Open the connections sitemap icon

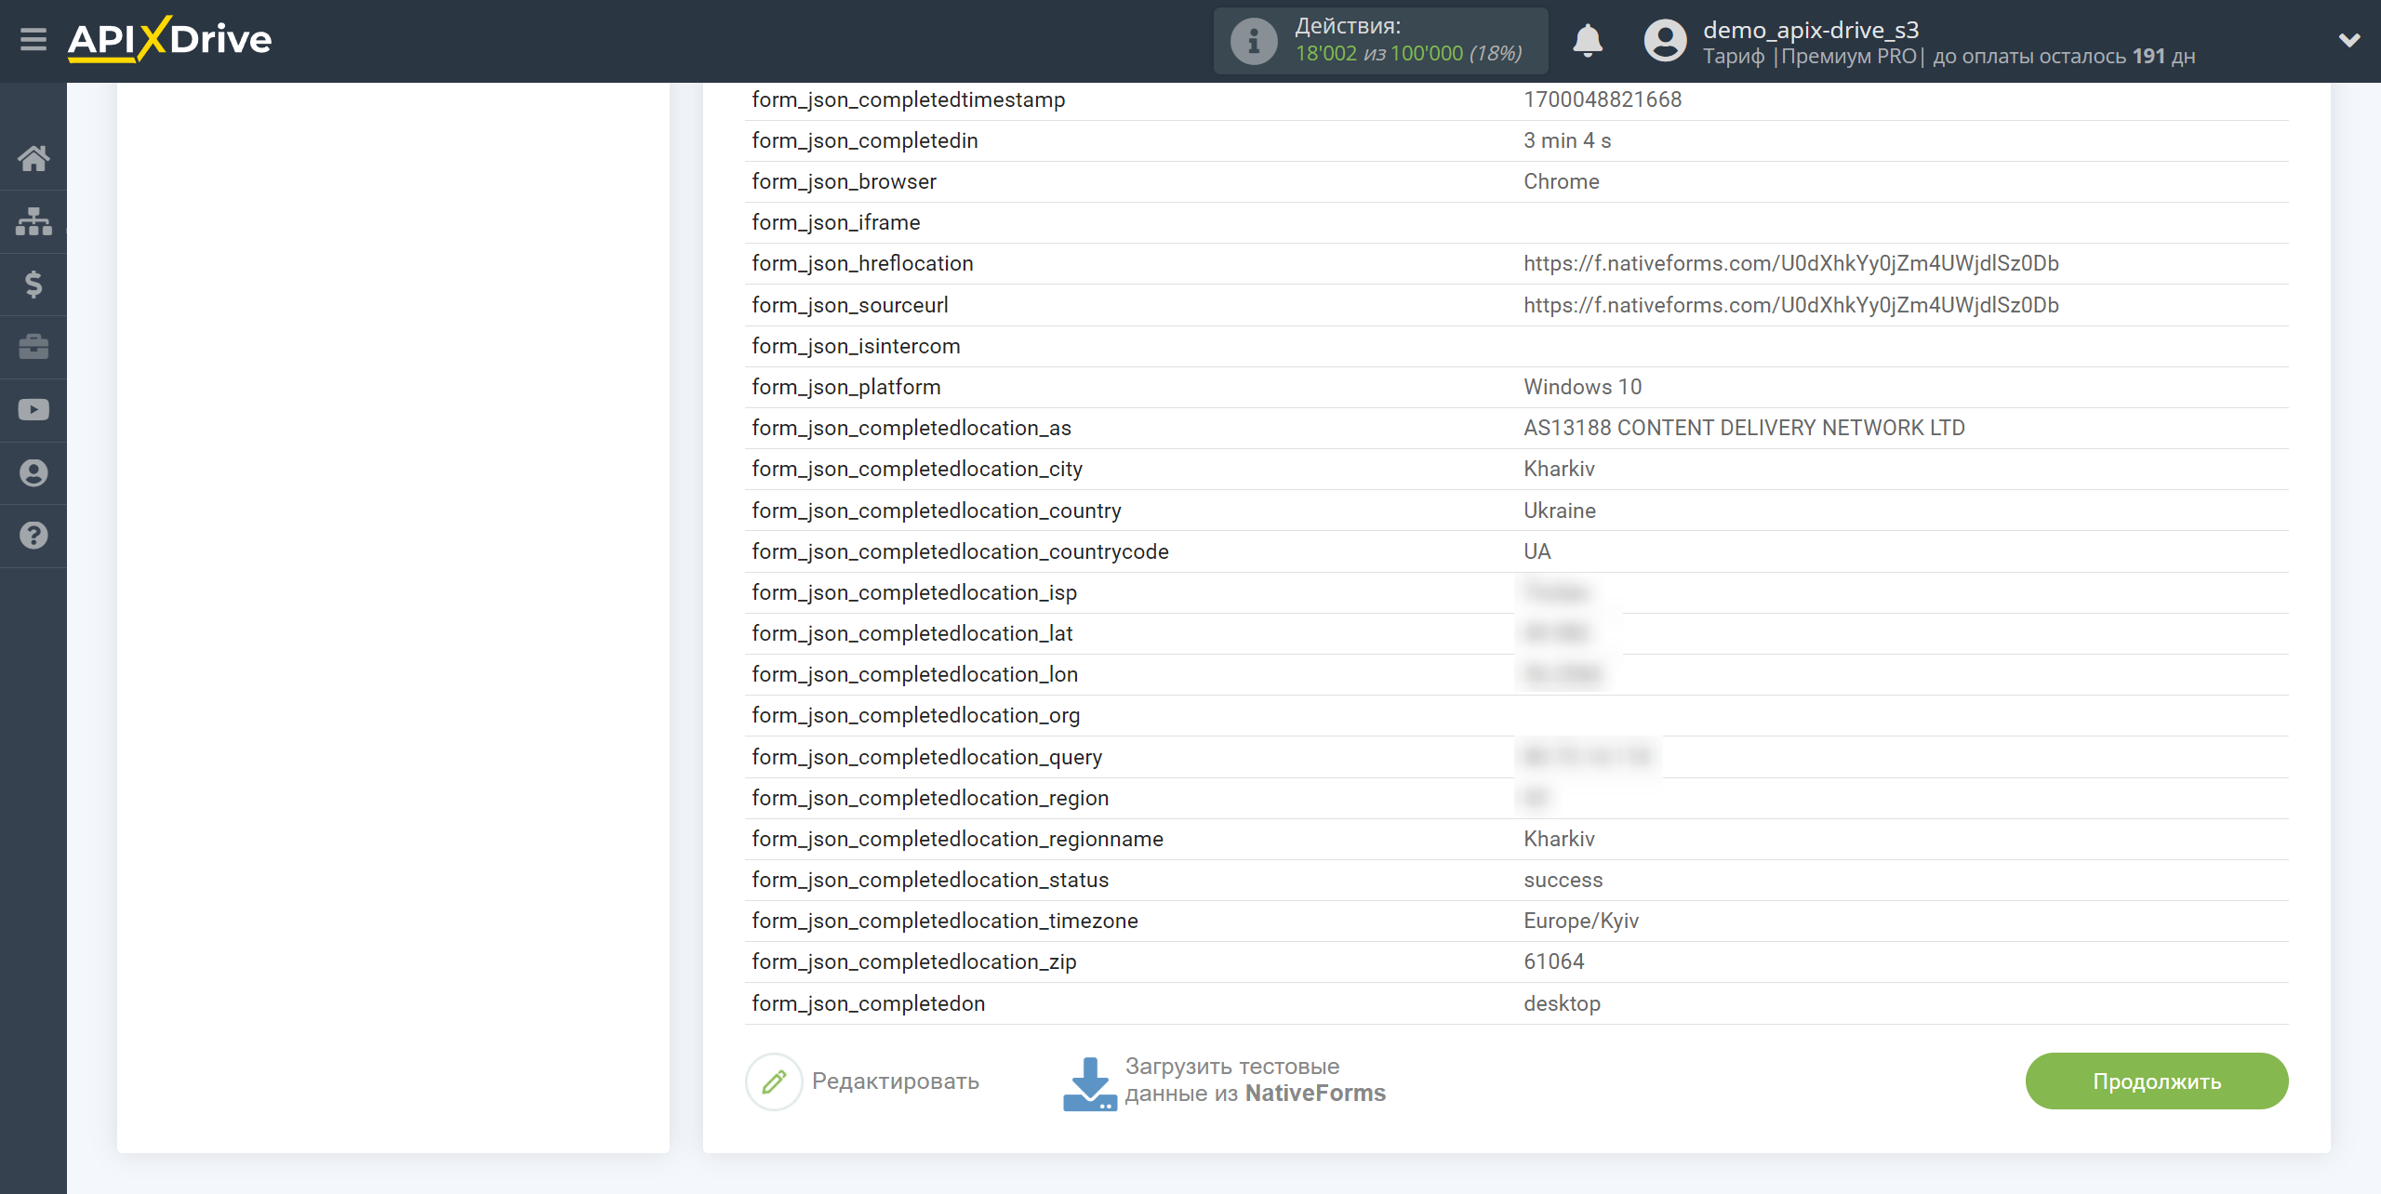33,221
